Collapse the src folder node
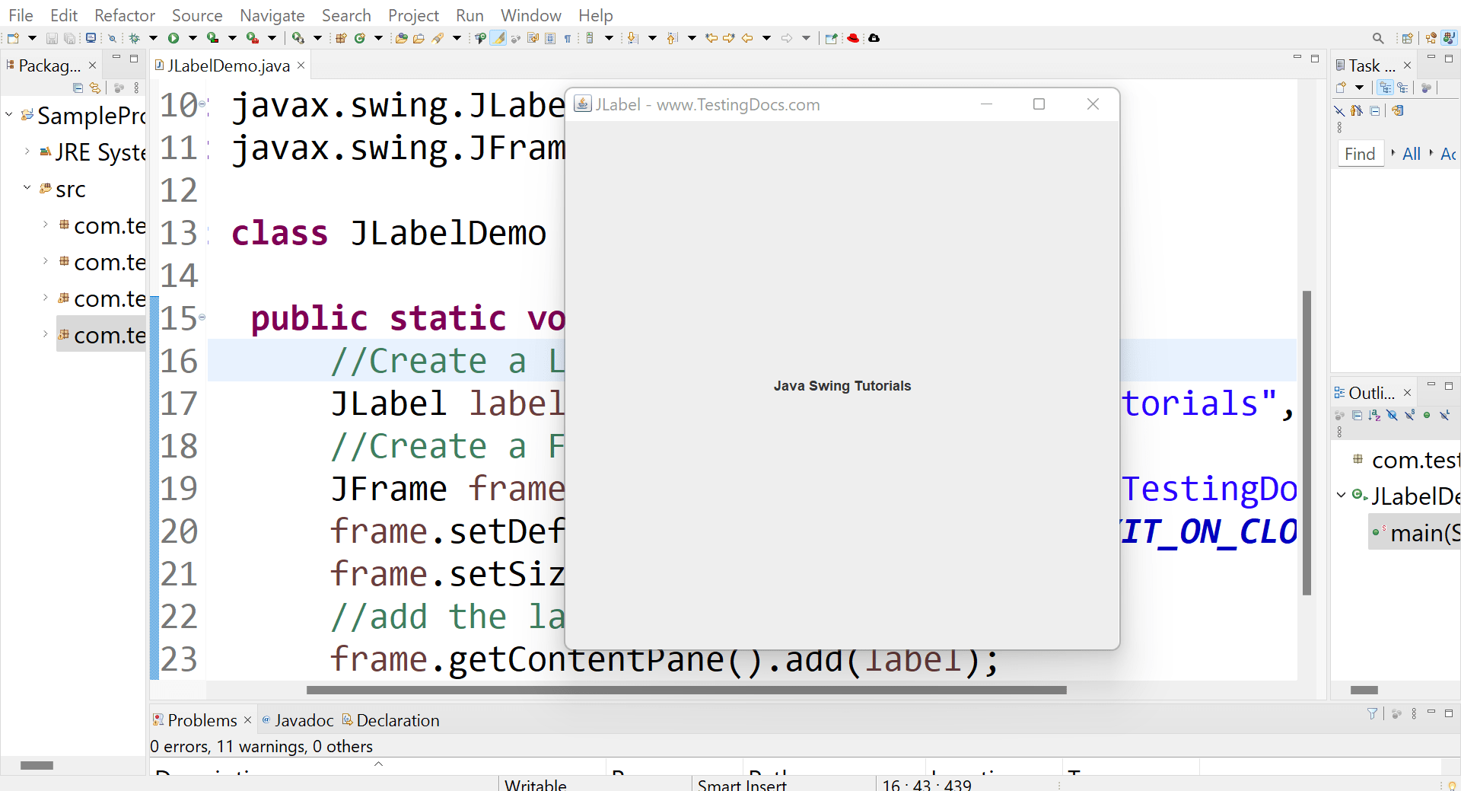 click(27, 187)
